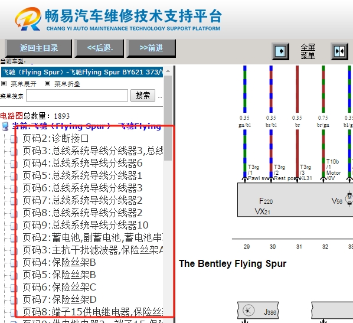This screenshot has width=353, height=323.
Task: Open 页码2:蓄电池,副蓄电池
Action: (93, 237)
